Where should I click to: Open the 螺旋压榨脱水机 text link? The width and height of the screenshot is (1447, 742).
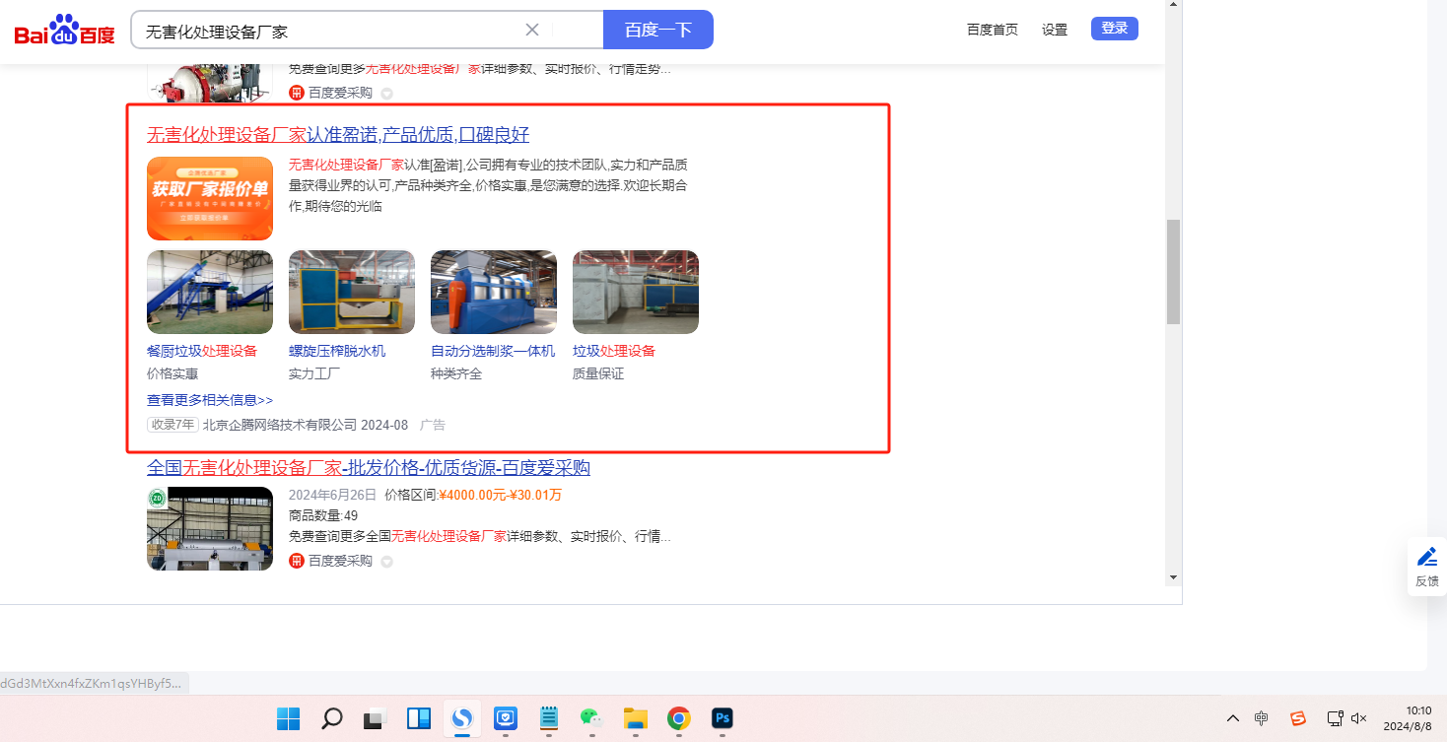click(x=337, y=351)
